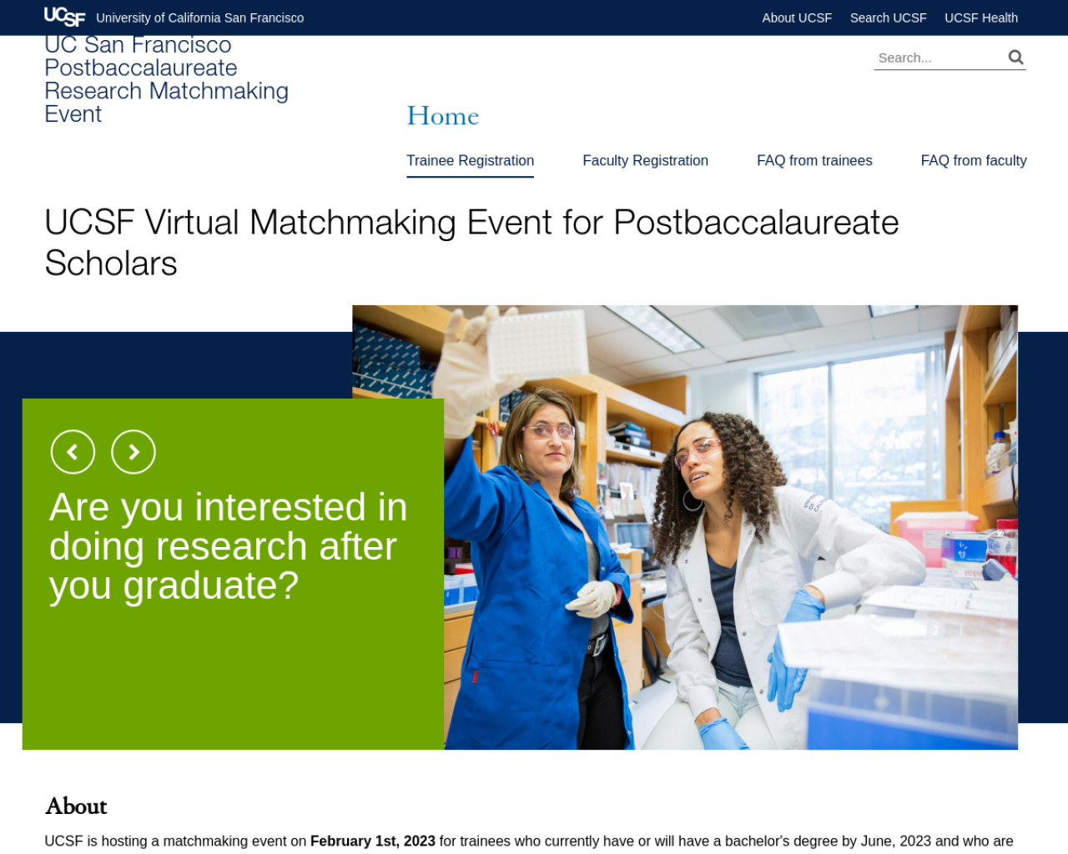
Task: Click the Home navigation link
Action: pyautogui.click(x=443, y=116)
